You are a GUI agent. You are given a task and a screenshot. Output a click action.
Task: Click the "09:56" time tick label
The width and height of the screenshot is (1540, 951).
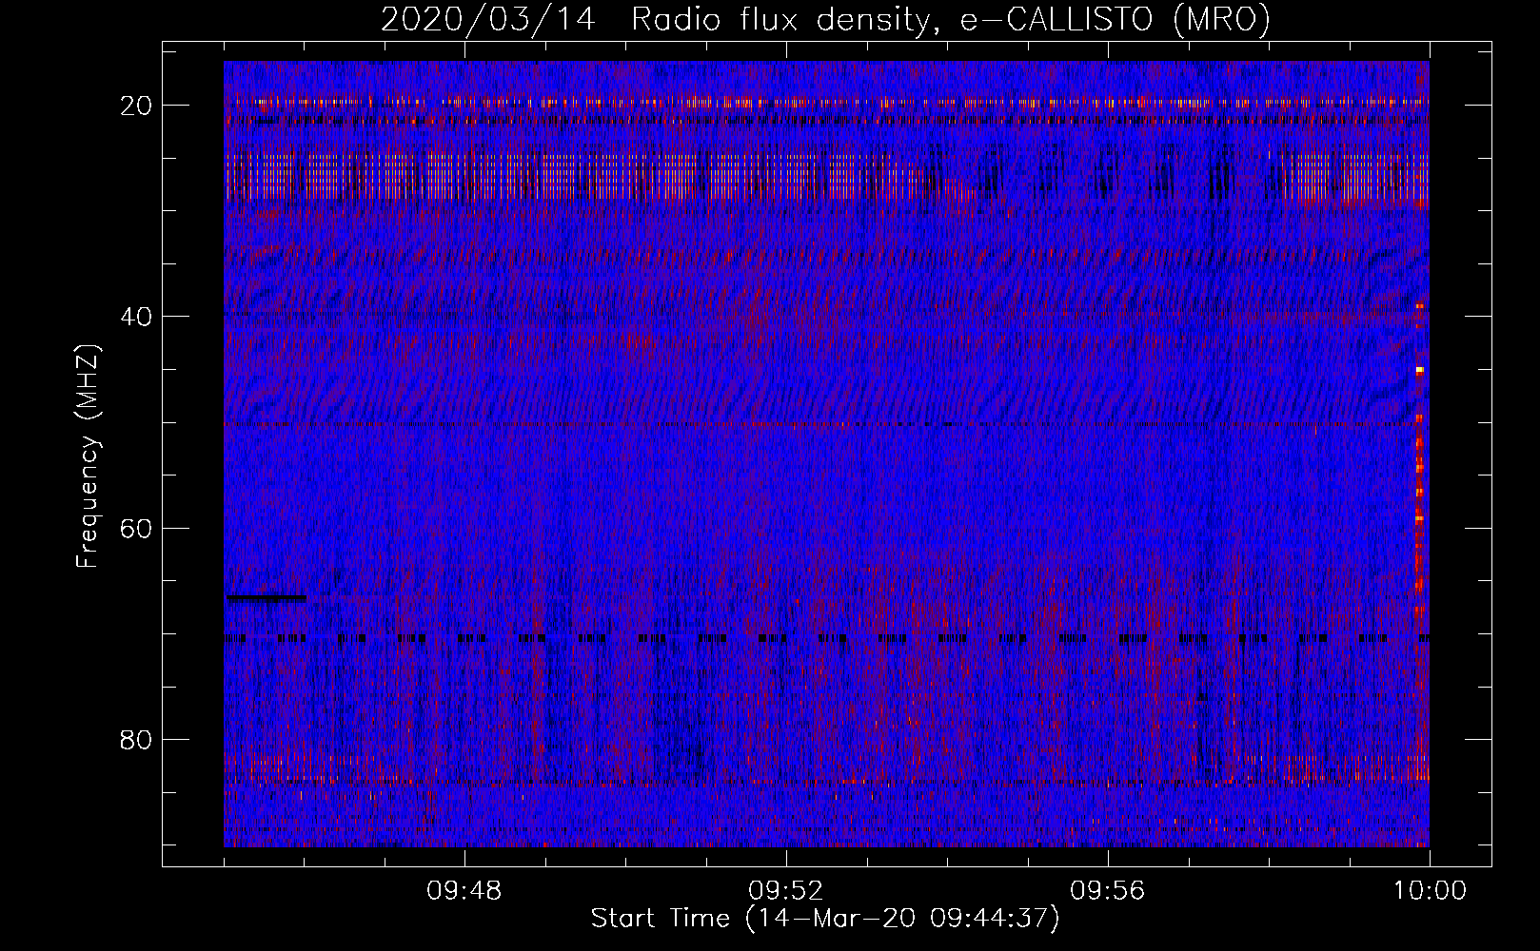coord(1107,891)
